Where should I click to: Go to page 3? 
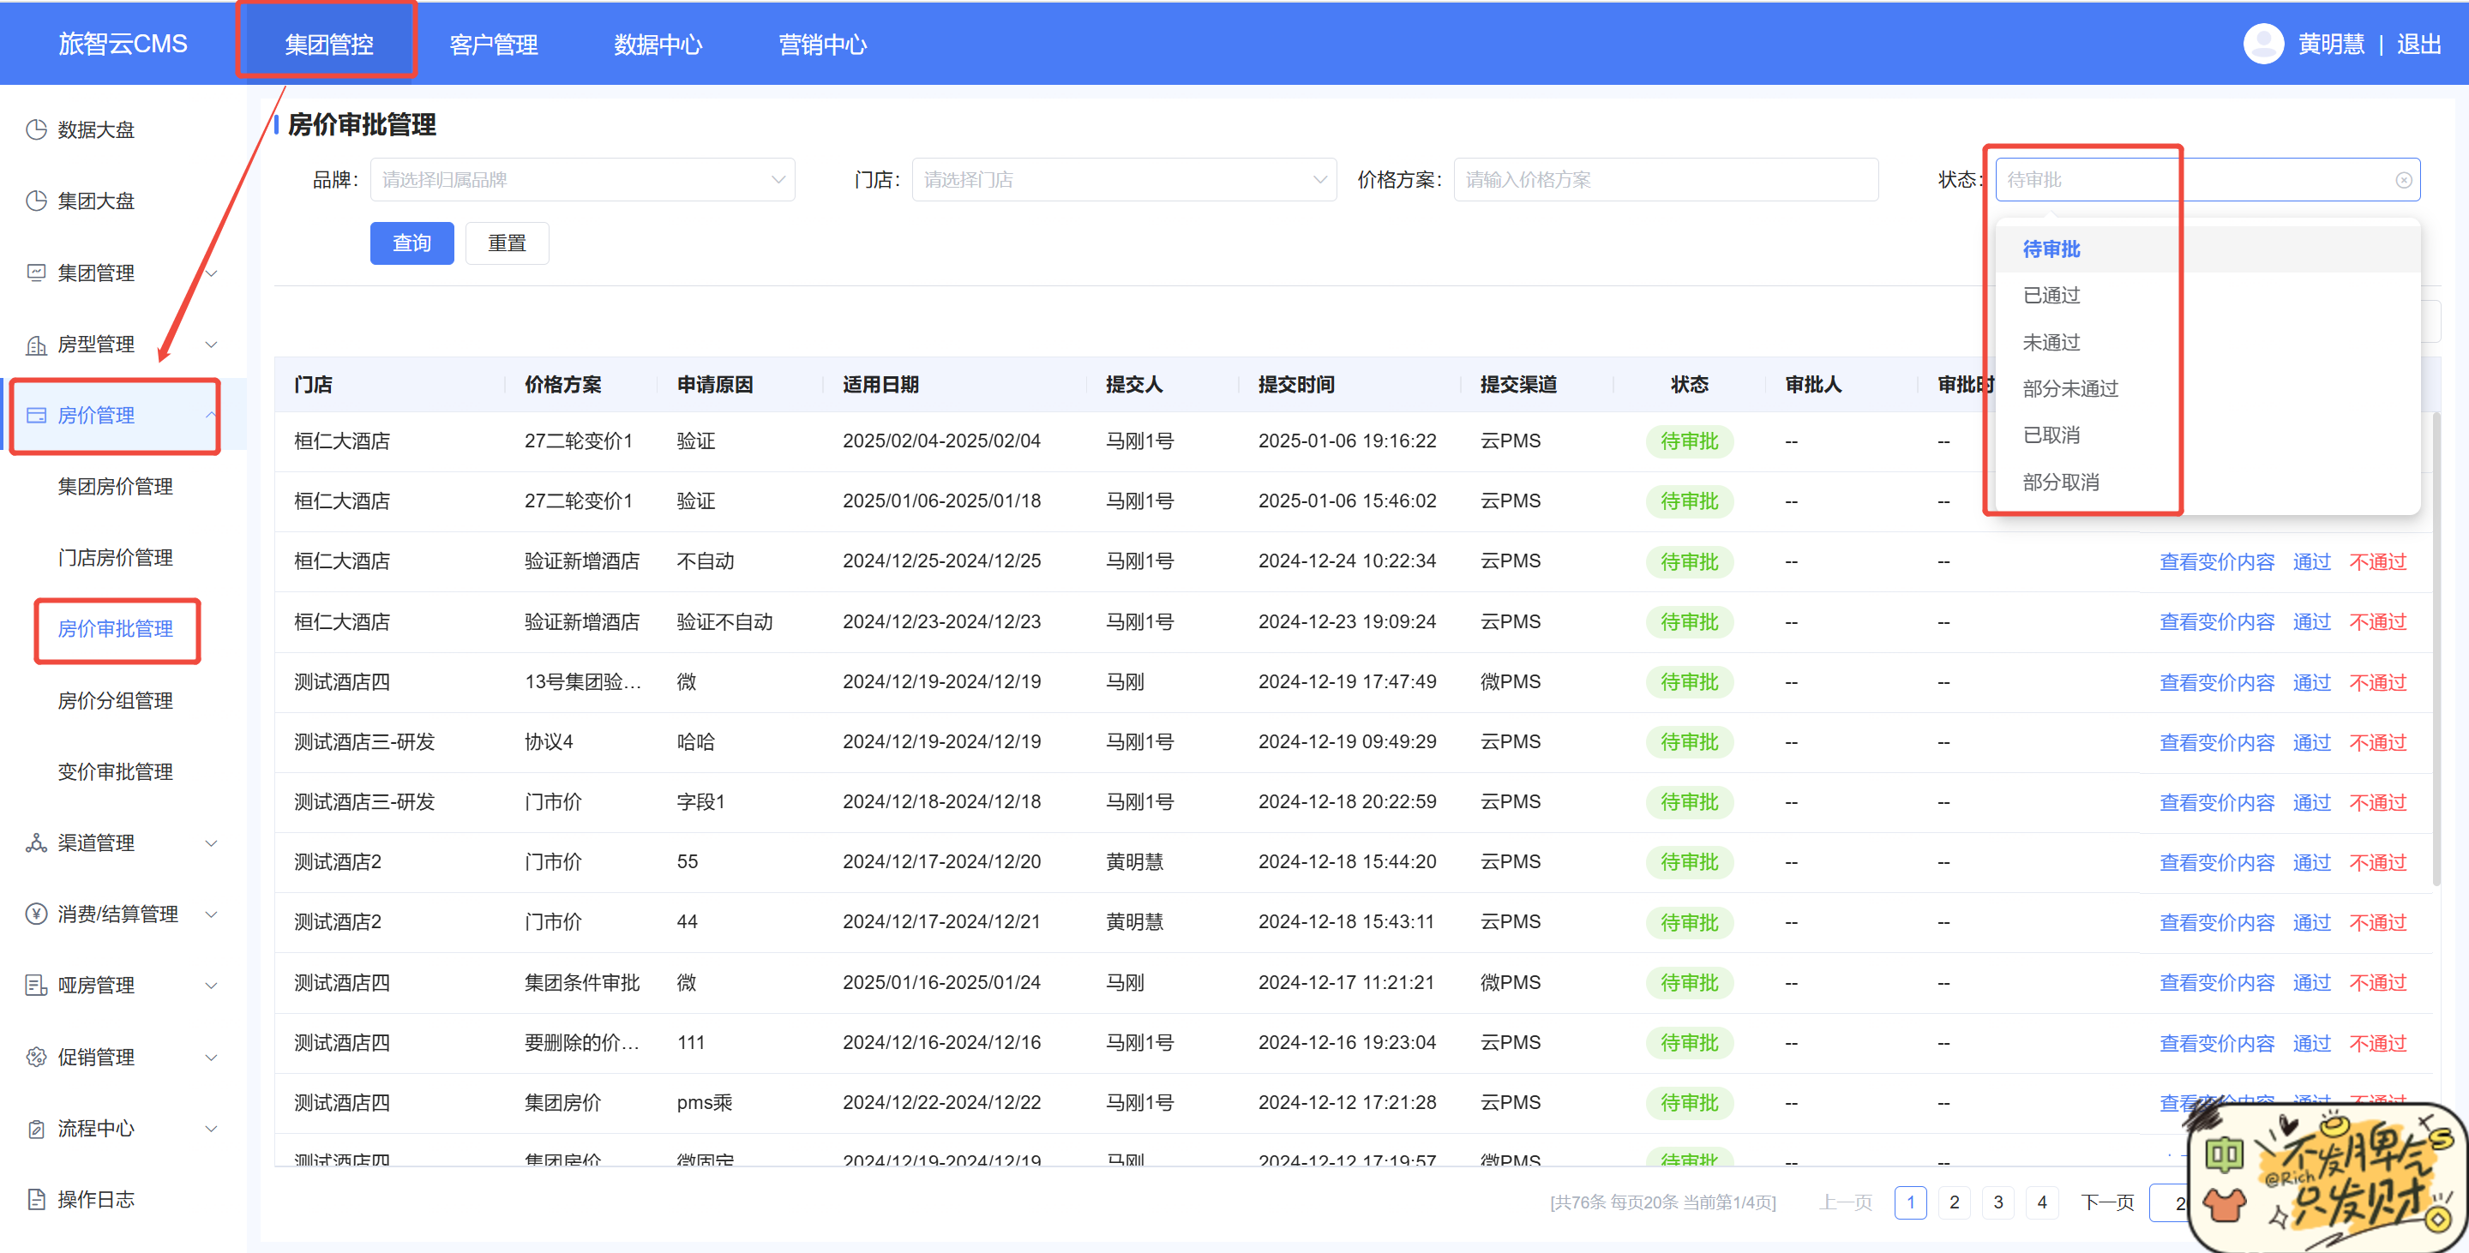[x=1998, y=1202]
